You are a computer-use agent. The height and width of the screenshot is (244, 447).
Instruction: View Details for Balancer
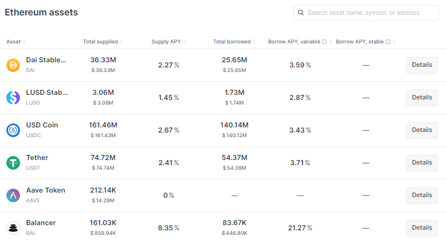422,228
